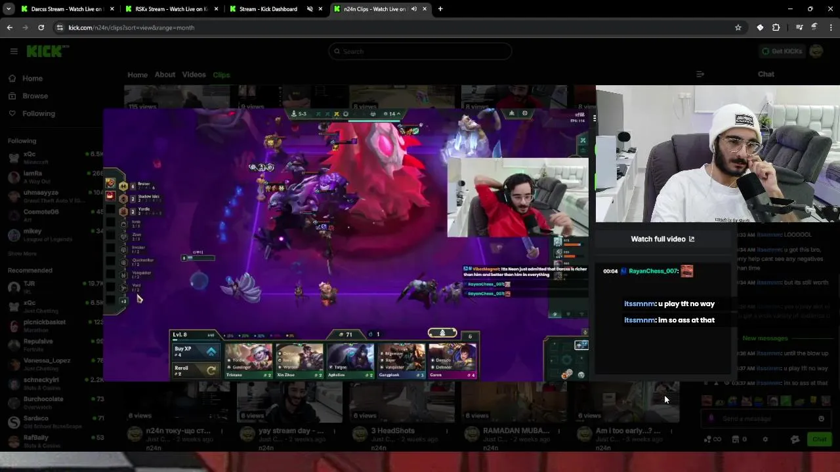Viewport: 840px width, 472px height.
Task: Open clip titled RAMADAN MUBA...
Action: 516,431
